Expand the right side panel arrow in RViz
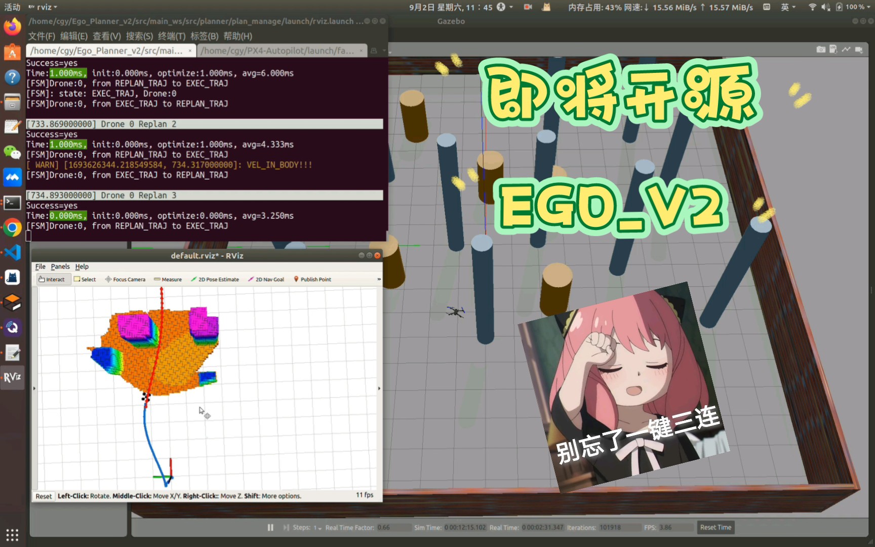Image resolution: width=875 pixels, height=547 pixels. pyautogui.click(x=379, y=388)
